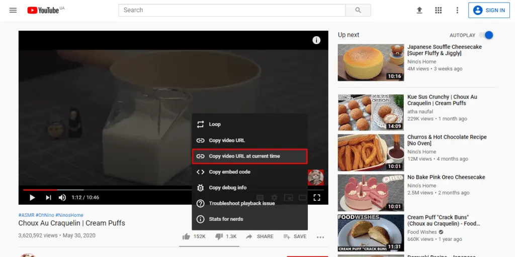
Task: Choose Troubleshoot playback issue
Action: pos(249,203)
